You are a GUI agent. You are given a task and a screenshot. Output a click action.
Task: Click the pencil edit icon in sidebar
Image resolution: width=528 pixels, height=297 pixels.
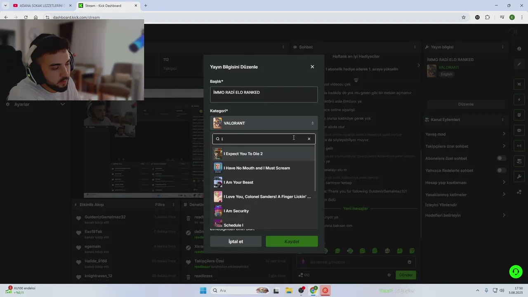519,64
